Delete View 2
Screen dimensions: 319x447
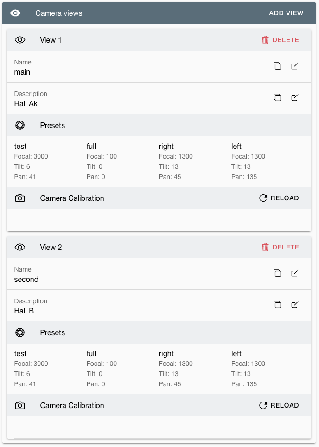click(x=280, y=247)
